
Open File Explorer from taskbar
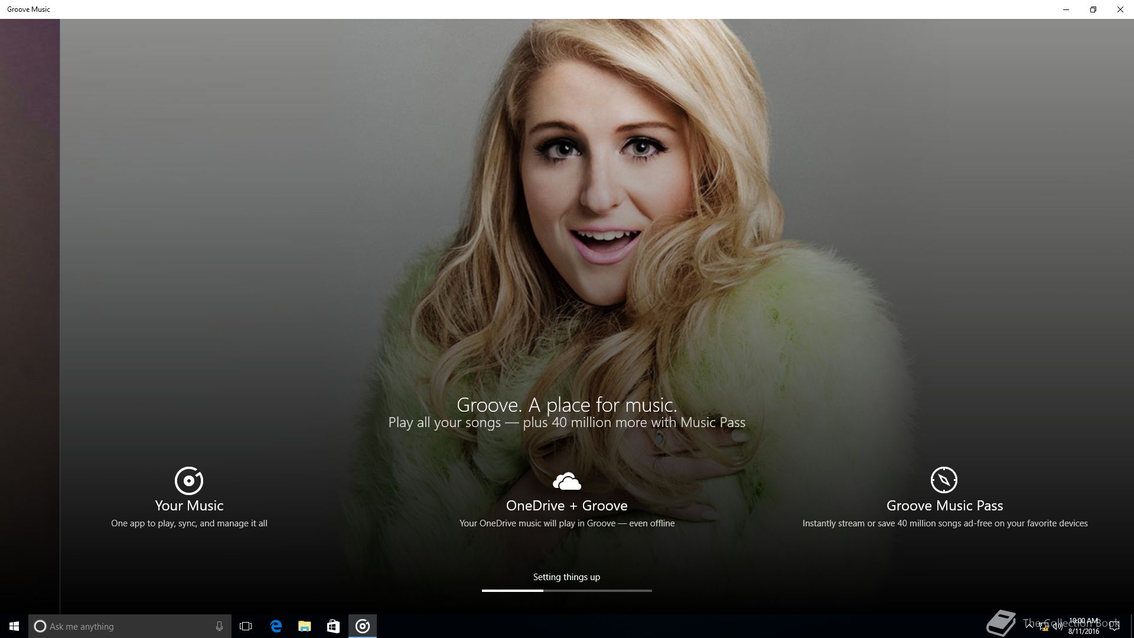(304, 626)
